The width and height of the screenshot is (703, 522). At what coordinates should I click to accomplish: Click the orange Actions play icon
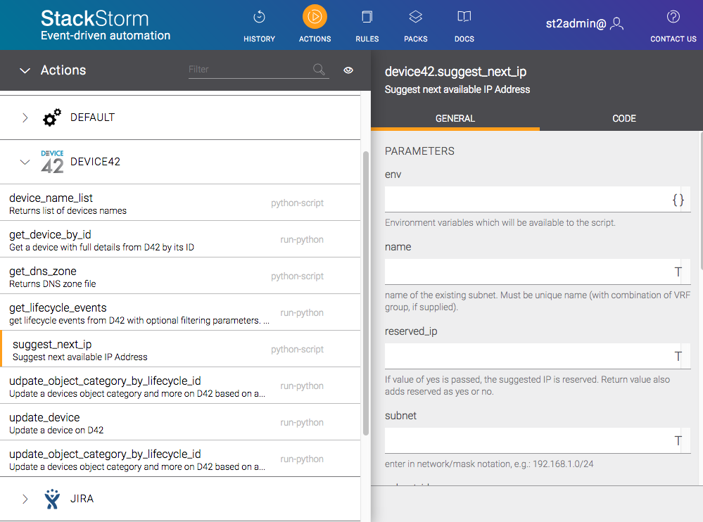tap(315, 17)
